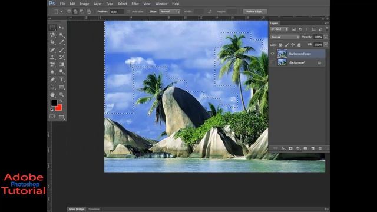377x212 pixels.
Task: Select the Brush tool
Action: pyautogui.click(x=61, y=50)
